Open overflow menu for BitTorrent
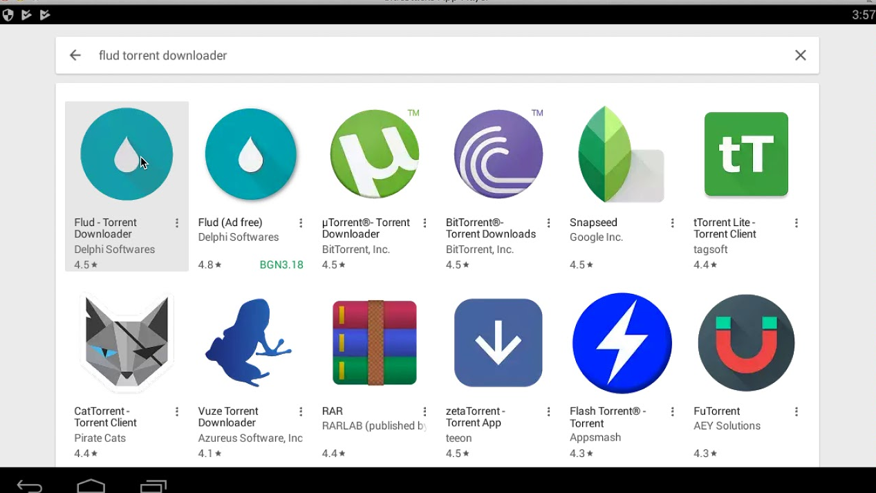 (549, 223)
